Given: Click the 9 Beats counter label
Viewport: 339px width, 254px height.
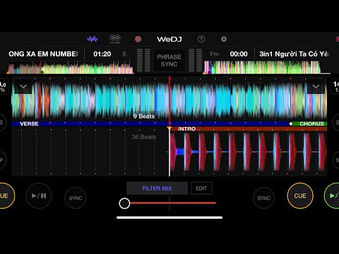Looking at the screenshot, I should coord(144,116).
